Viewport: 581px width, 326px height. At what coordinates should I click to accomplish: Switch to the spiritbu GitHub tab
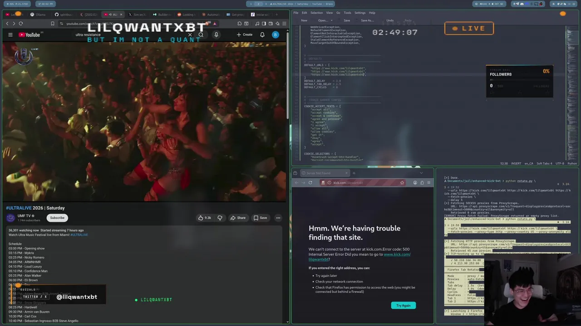point(64,14)
